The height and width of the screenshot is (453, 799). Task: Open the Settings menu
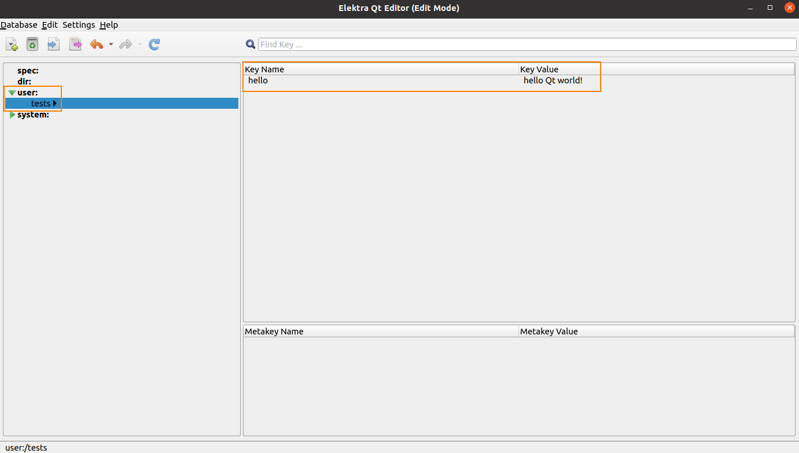pyautogui.click(x=79, y=25)
